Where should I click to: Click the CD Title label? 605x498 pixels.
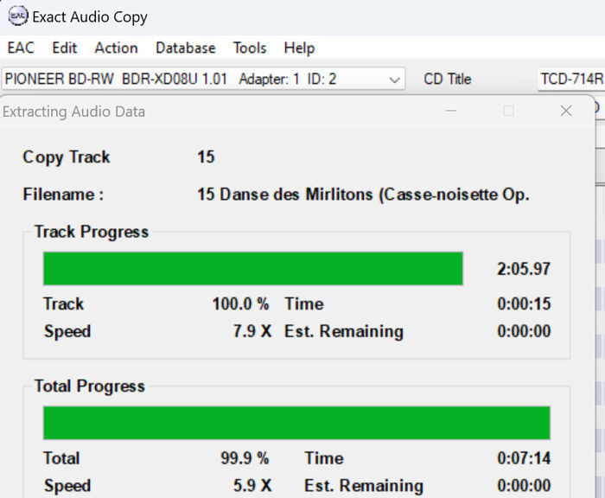[447, 80]
